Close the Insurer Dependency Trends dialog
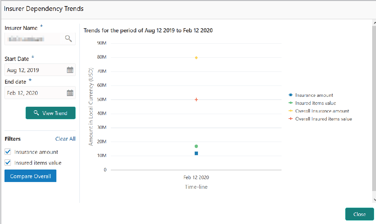 [x=359, y=214]
